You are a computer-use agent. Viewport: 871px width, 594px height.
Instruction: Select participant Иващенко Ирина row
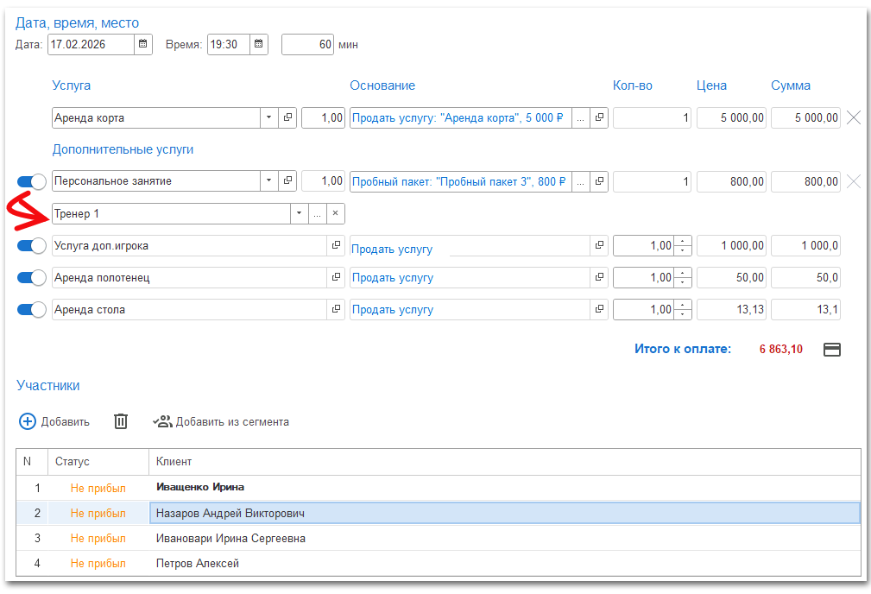200,488
